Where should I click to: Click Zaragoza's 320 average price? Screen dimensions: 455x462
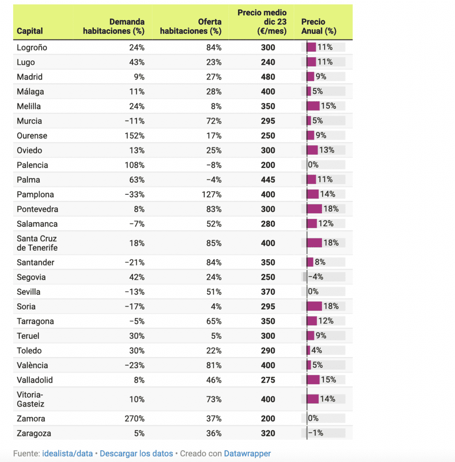click(x=267, y=434)
